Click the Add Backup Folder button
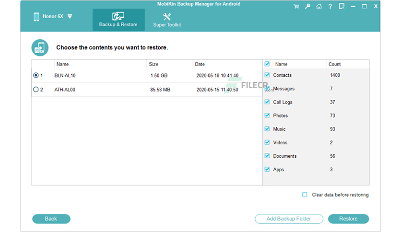 [288, 219]
